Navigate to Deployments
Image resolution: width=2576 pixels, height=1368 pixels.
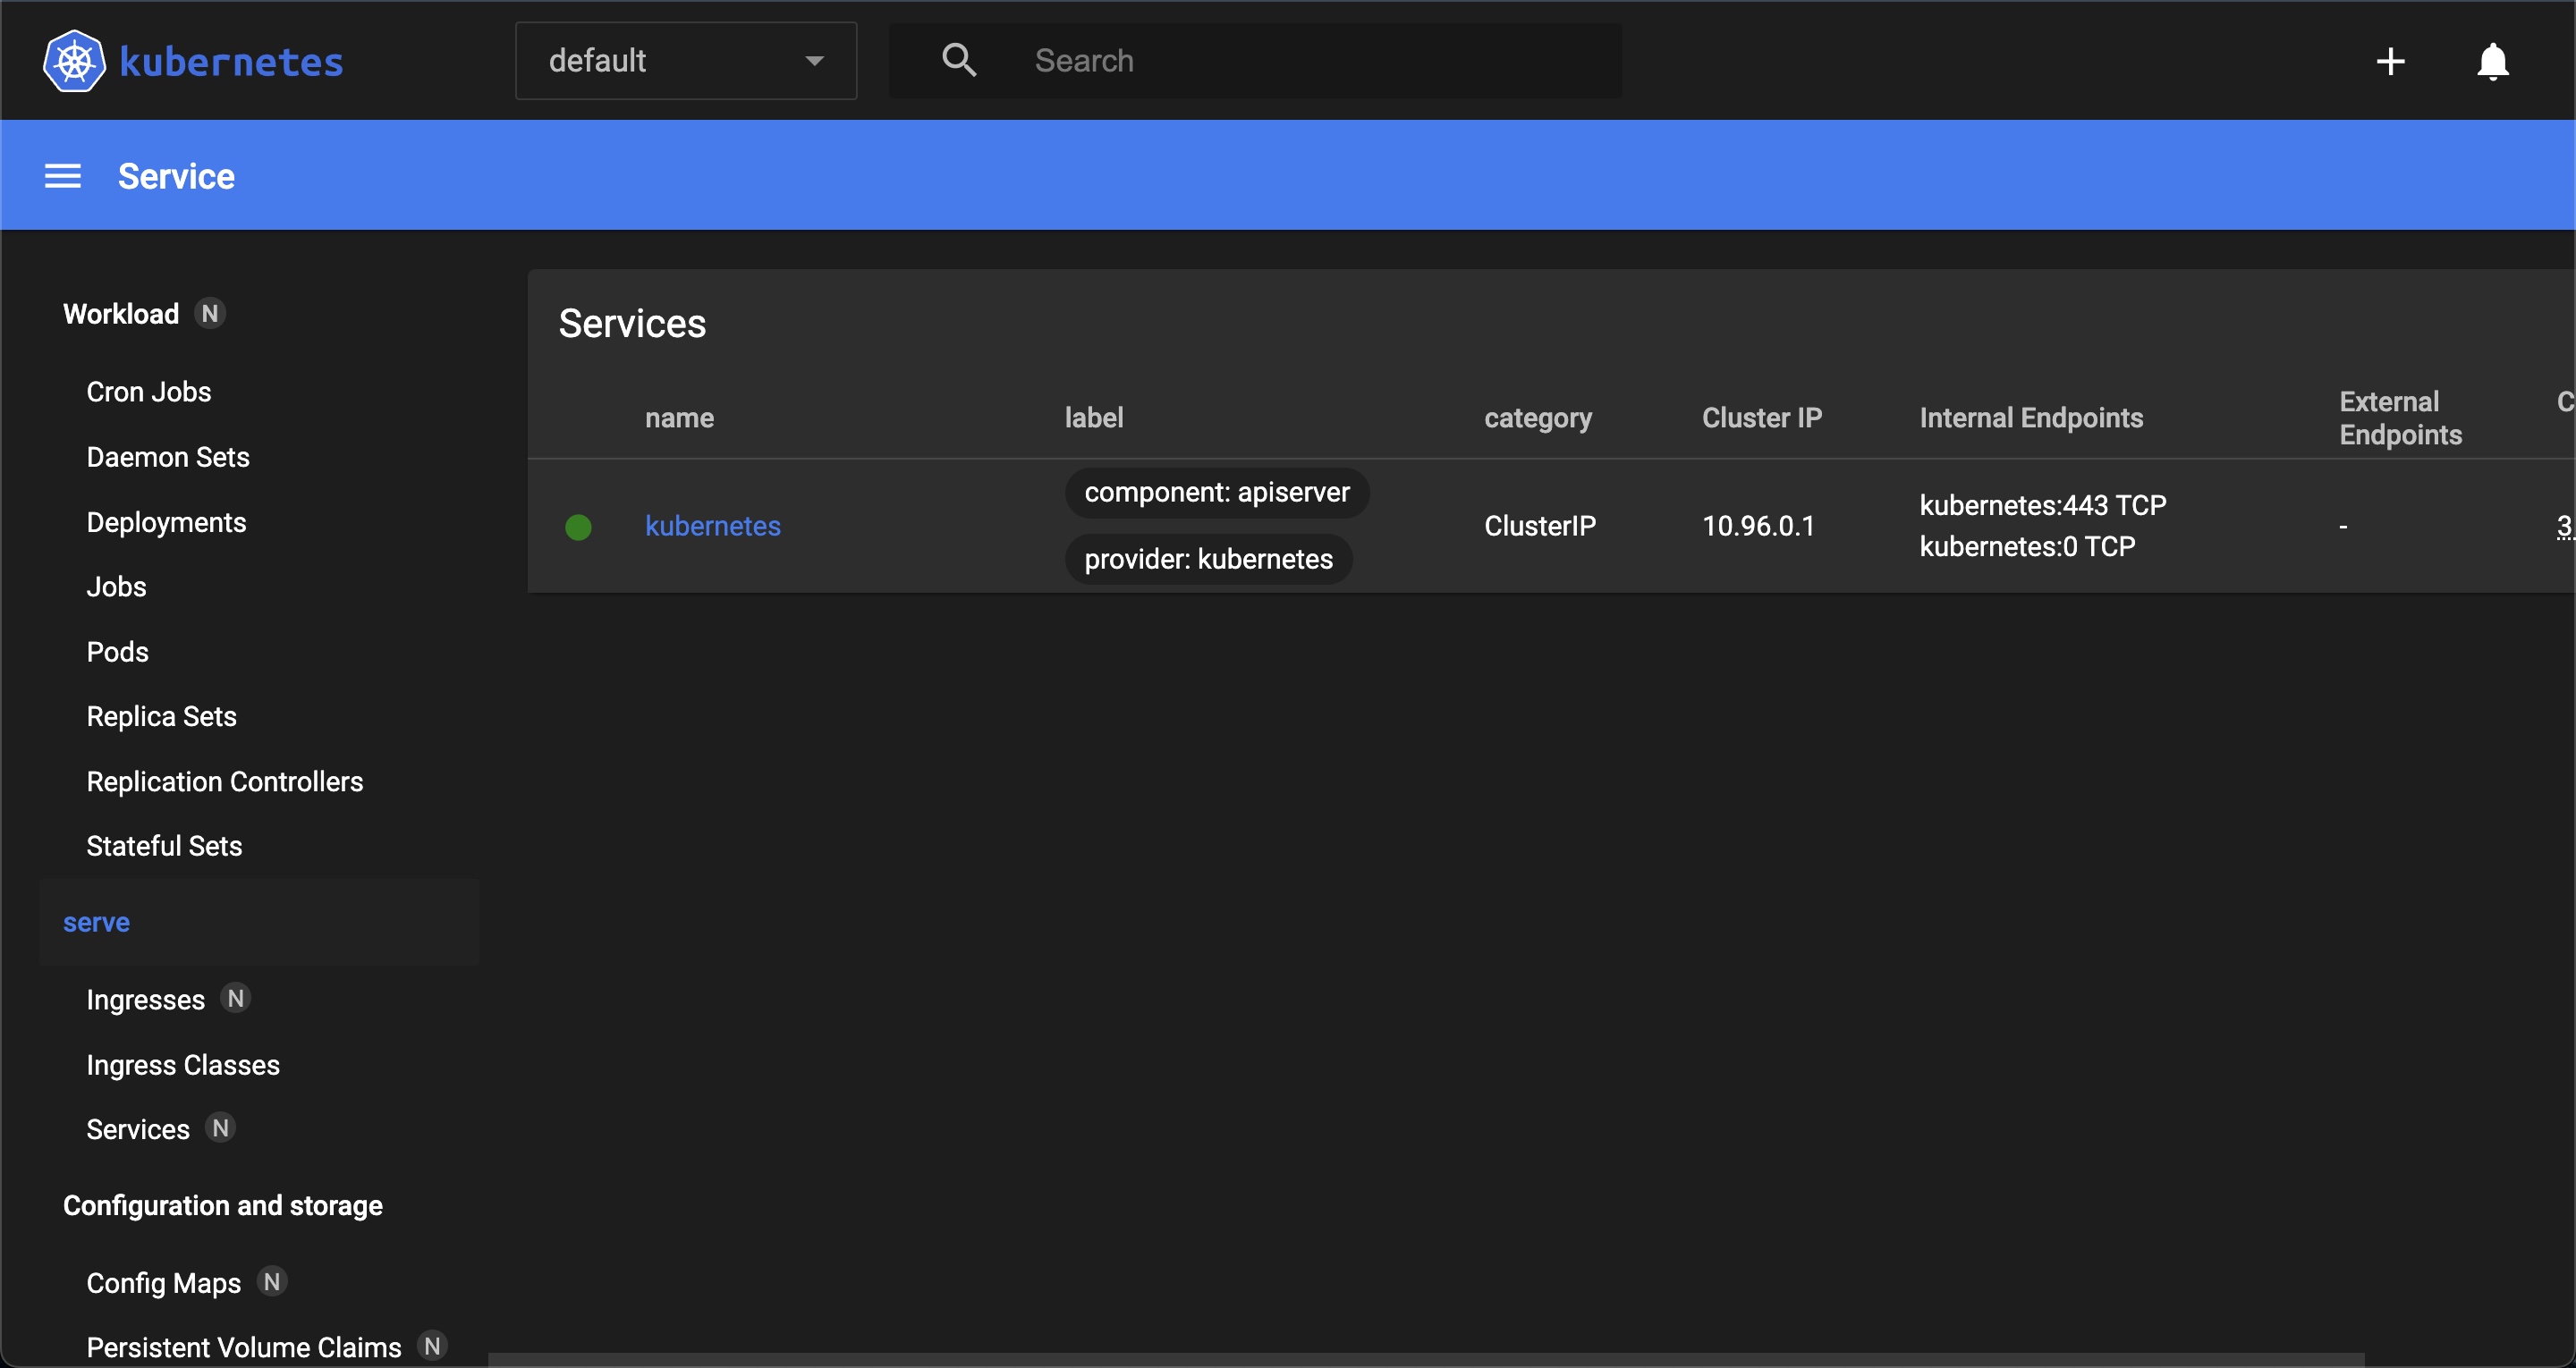tap(166, 522)
